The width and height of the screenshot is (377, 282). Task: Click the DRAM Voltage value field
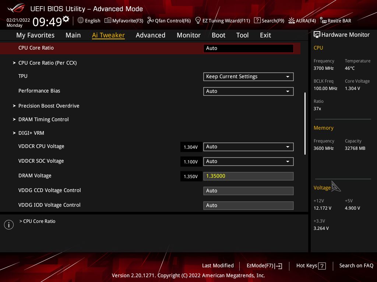tap(249, 176)
